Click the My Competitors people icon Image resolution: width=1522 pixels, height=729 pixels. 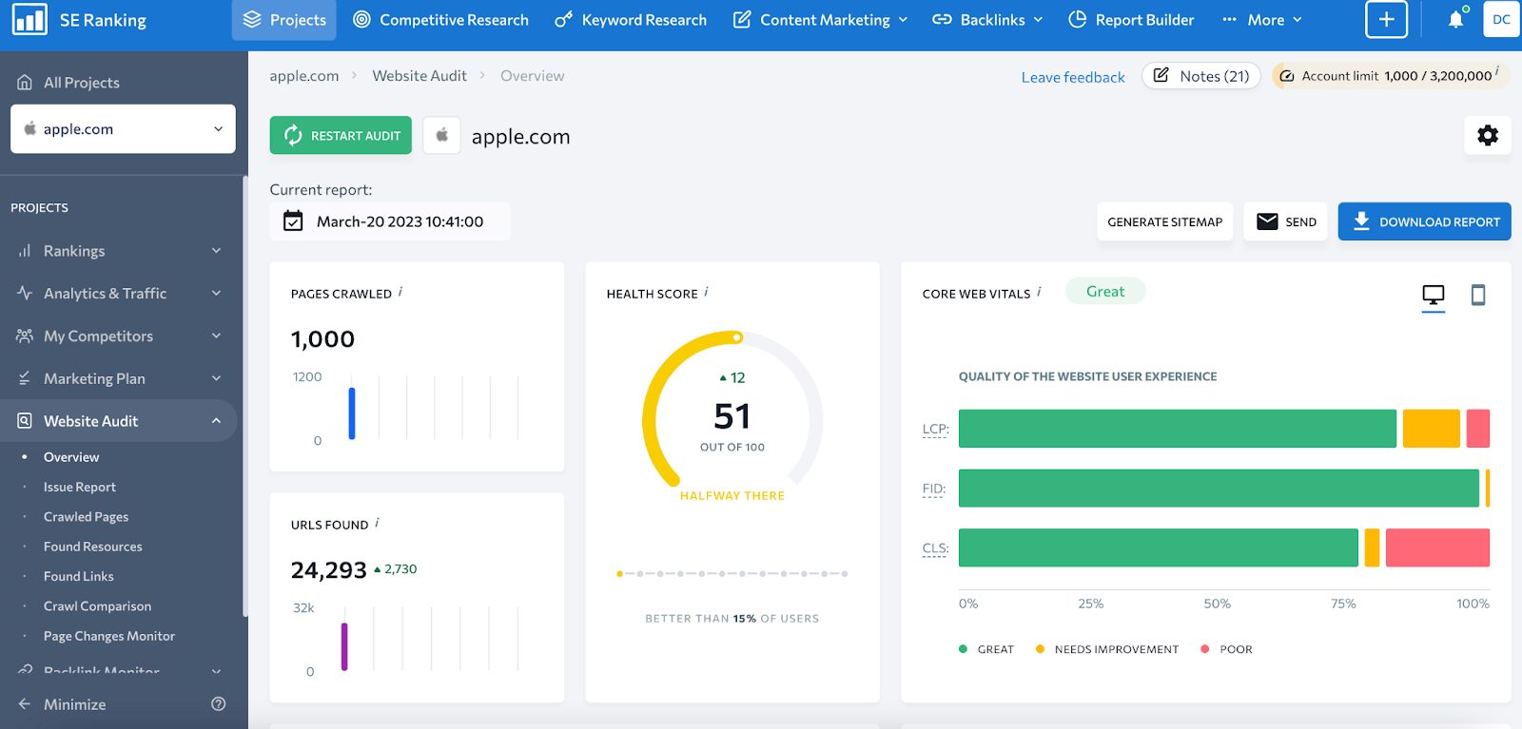click(25, 336)
